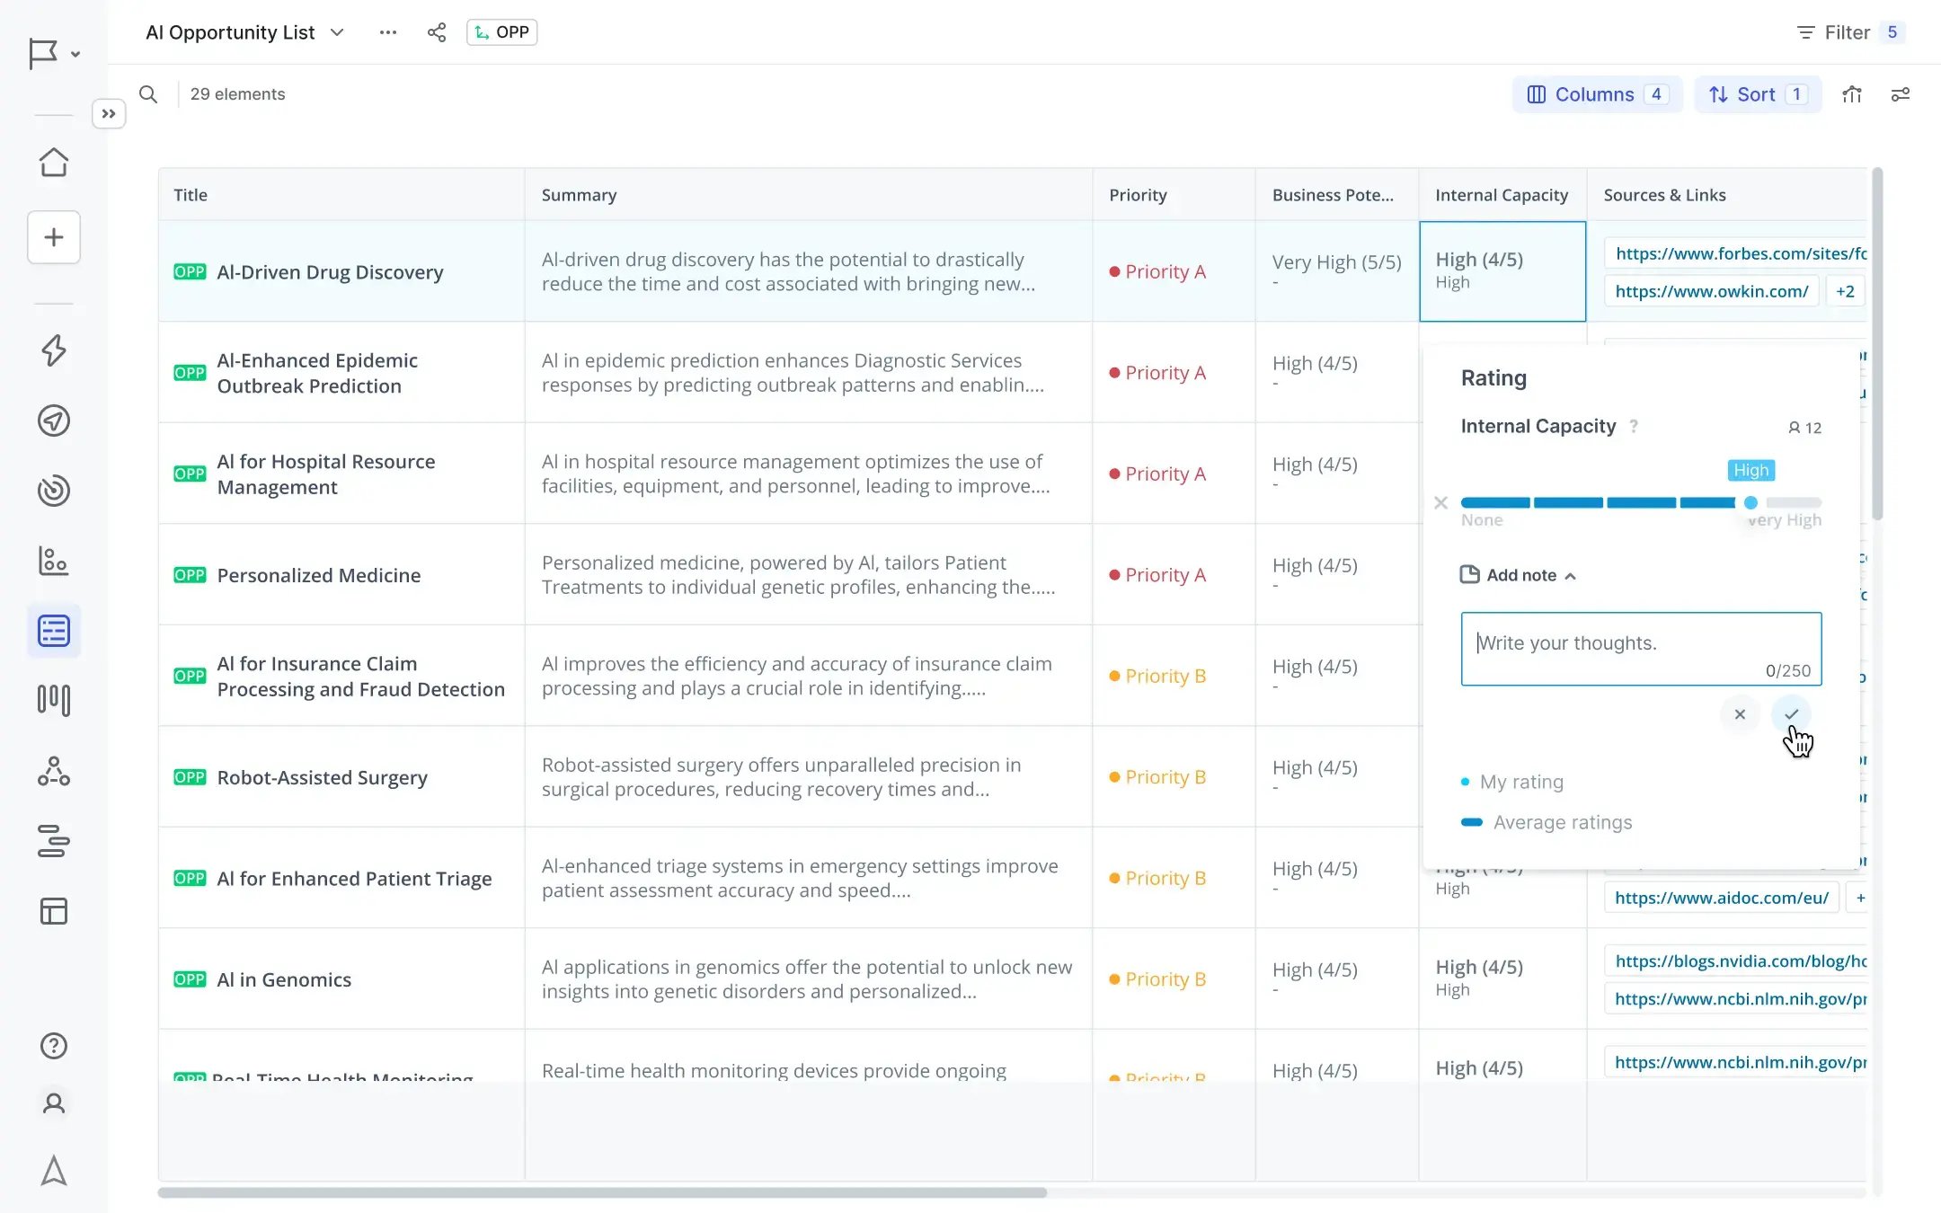Open the Sort options

[1758, 94]
